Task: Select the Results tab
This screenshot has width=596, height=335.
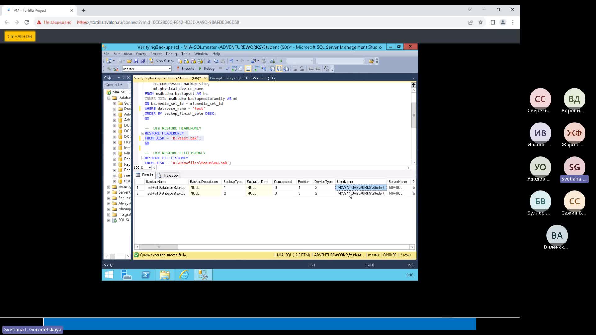Action: 145,175
